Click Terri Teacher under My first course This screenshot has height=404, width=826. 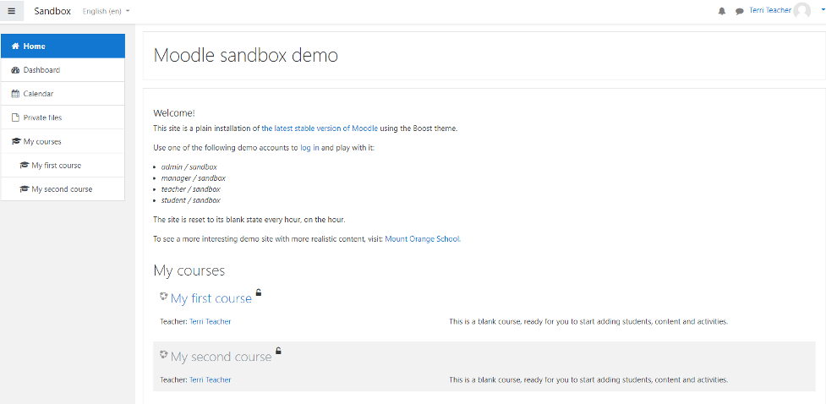(211, 321)
